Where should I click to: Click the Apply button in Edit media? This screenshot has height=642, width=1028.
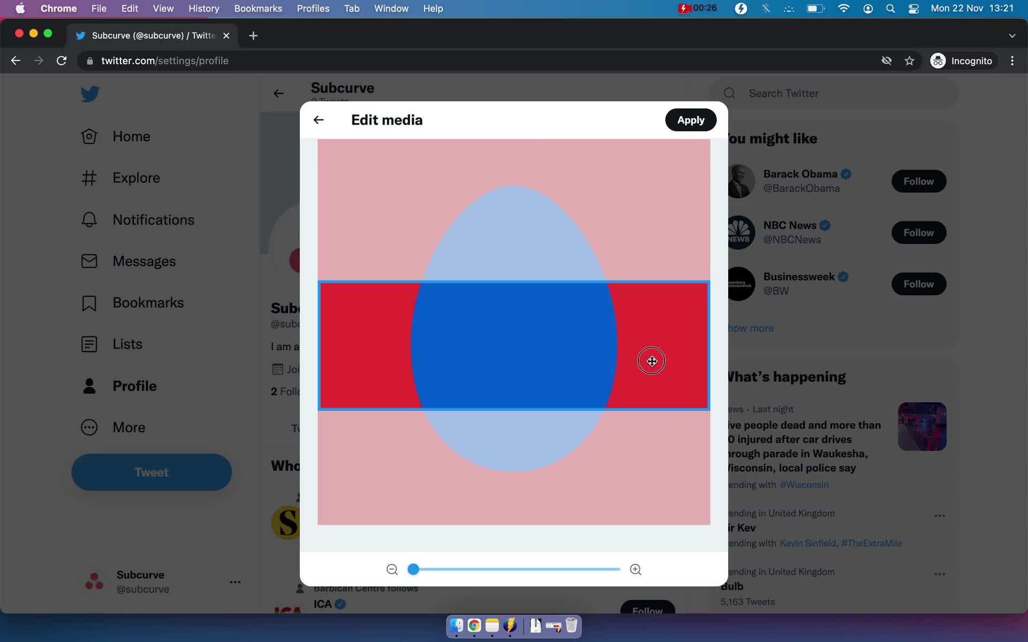(690, 120)
